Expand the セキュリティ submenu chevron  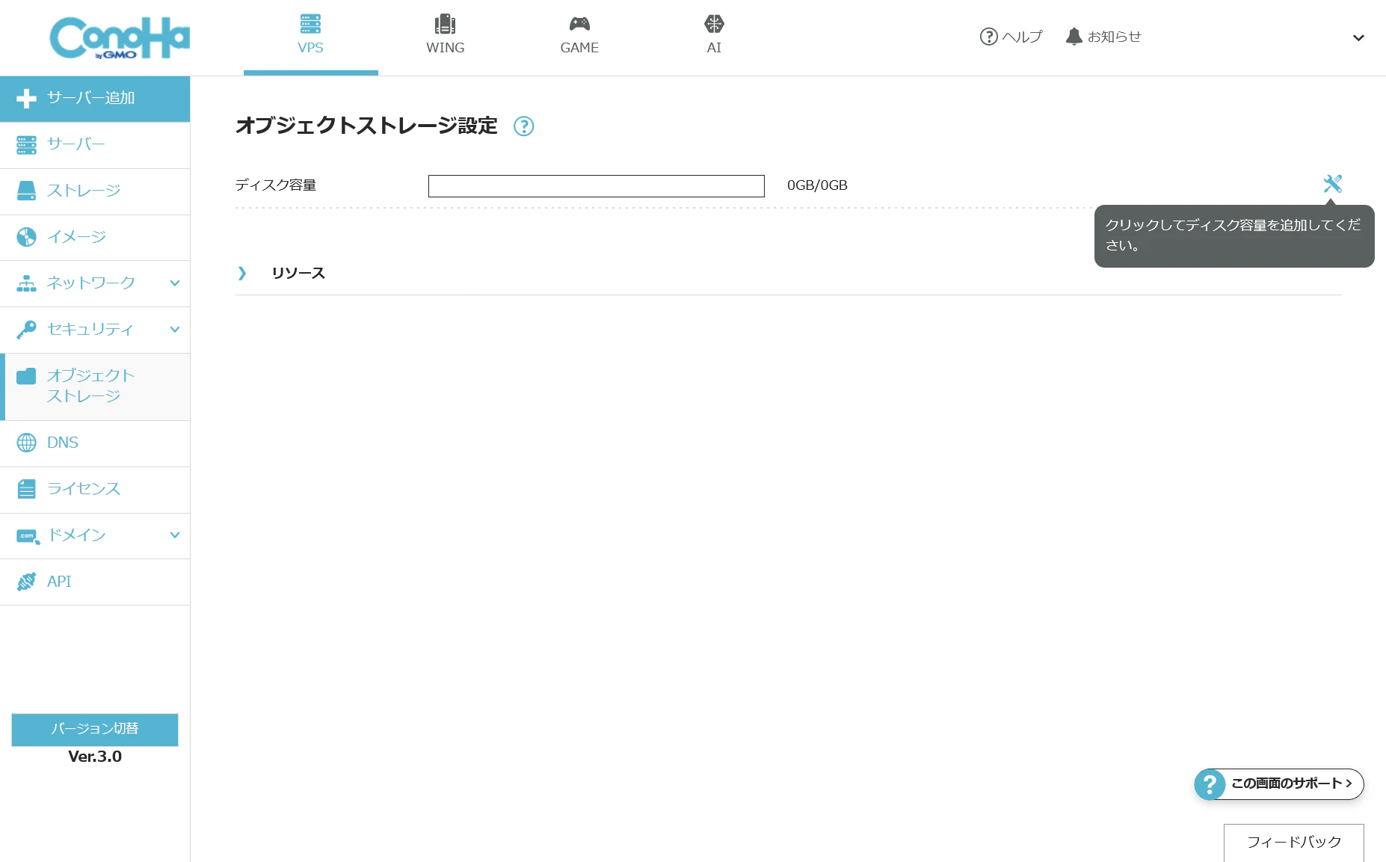174,330
